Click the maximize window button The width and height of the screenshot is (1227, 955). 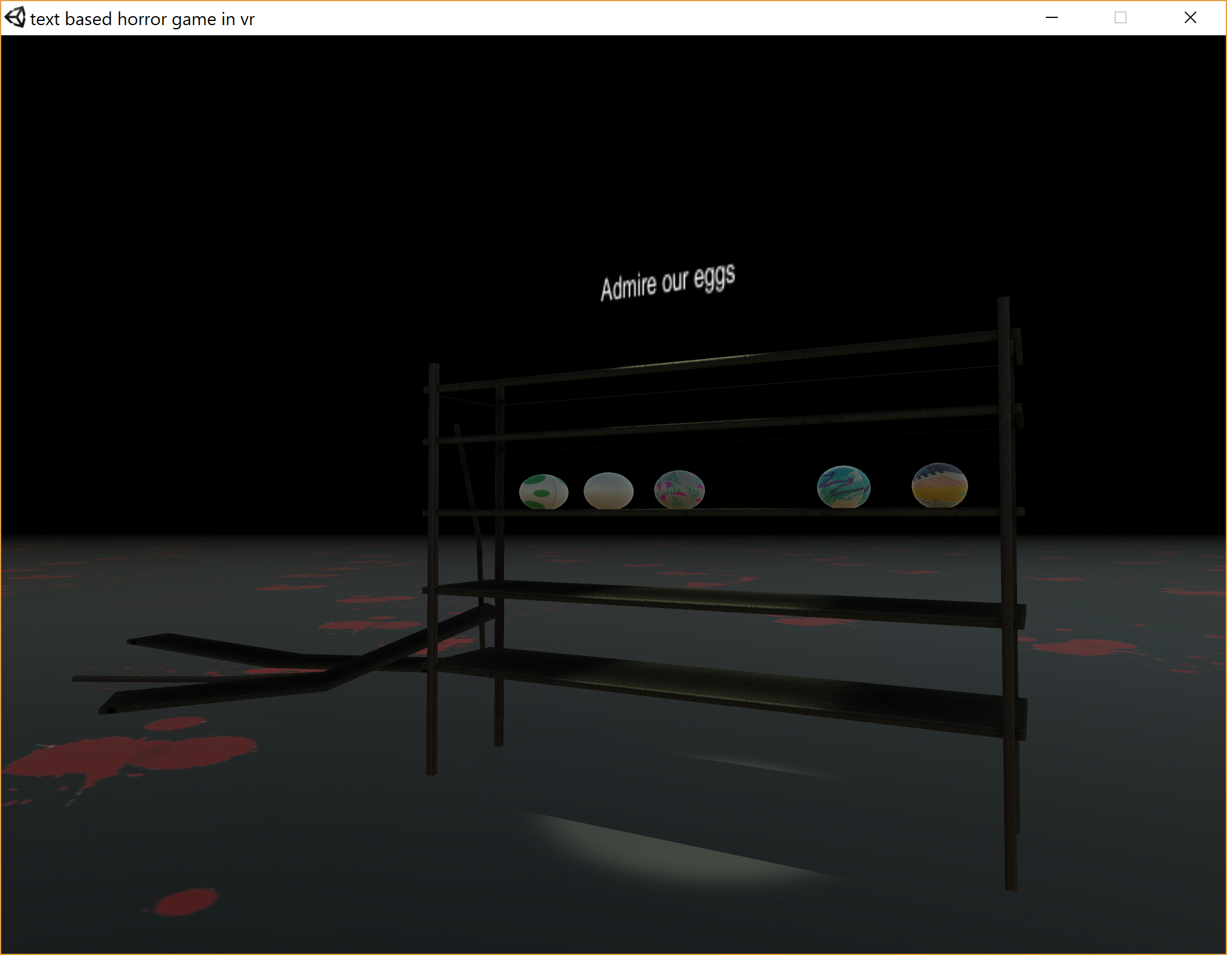[x=1121, y=18]
